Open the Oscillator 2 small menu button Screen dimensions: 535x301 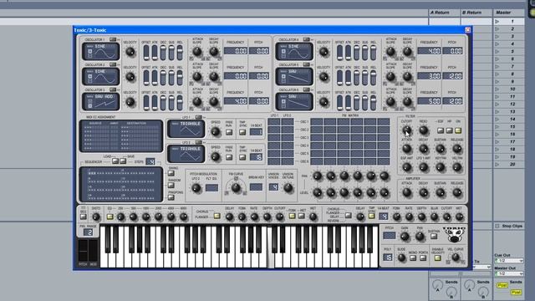[x=113, y=64]
